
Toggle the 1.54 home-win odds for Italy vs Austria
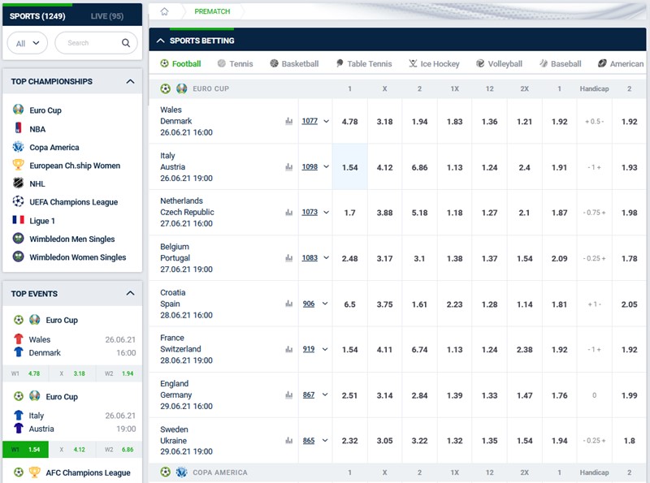coord(349,167)
